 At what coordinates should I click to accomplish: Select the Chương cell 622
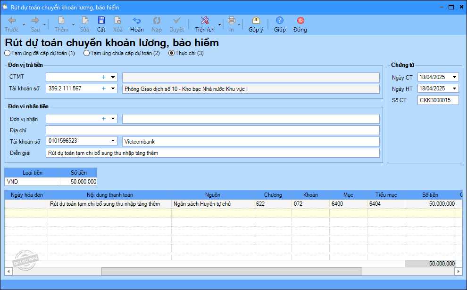coord(273,204)
